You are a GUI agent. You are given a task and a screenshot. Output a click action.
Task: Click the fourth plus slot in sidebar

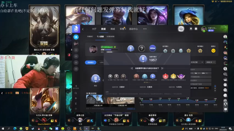(76, 69)
